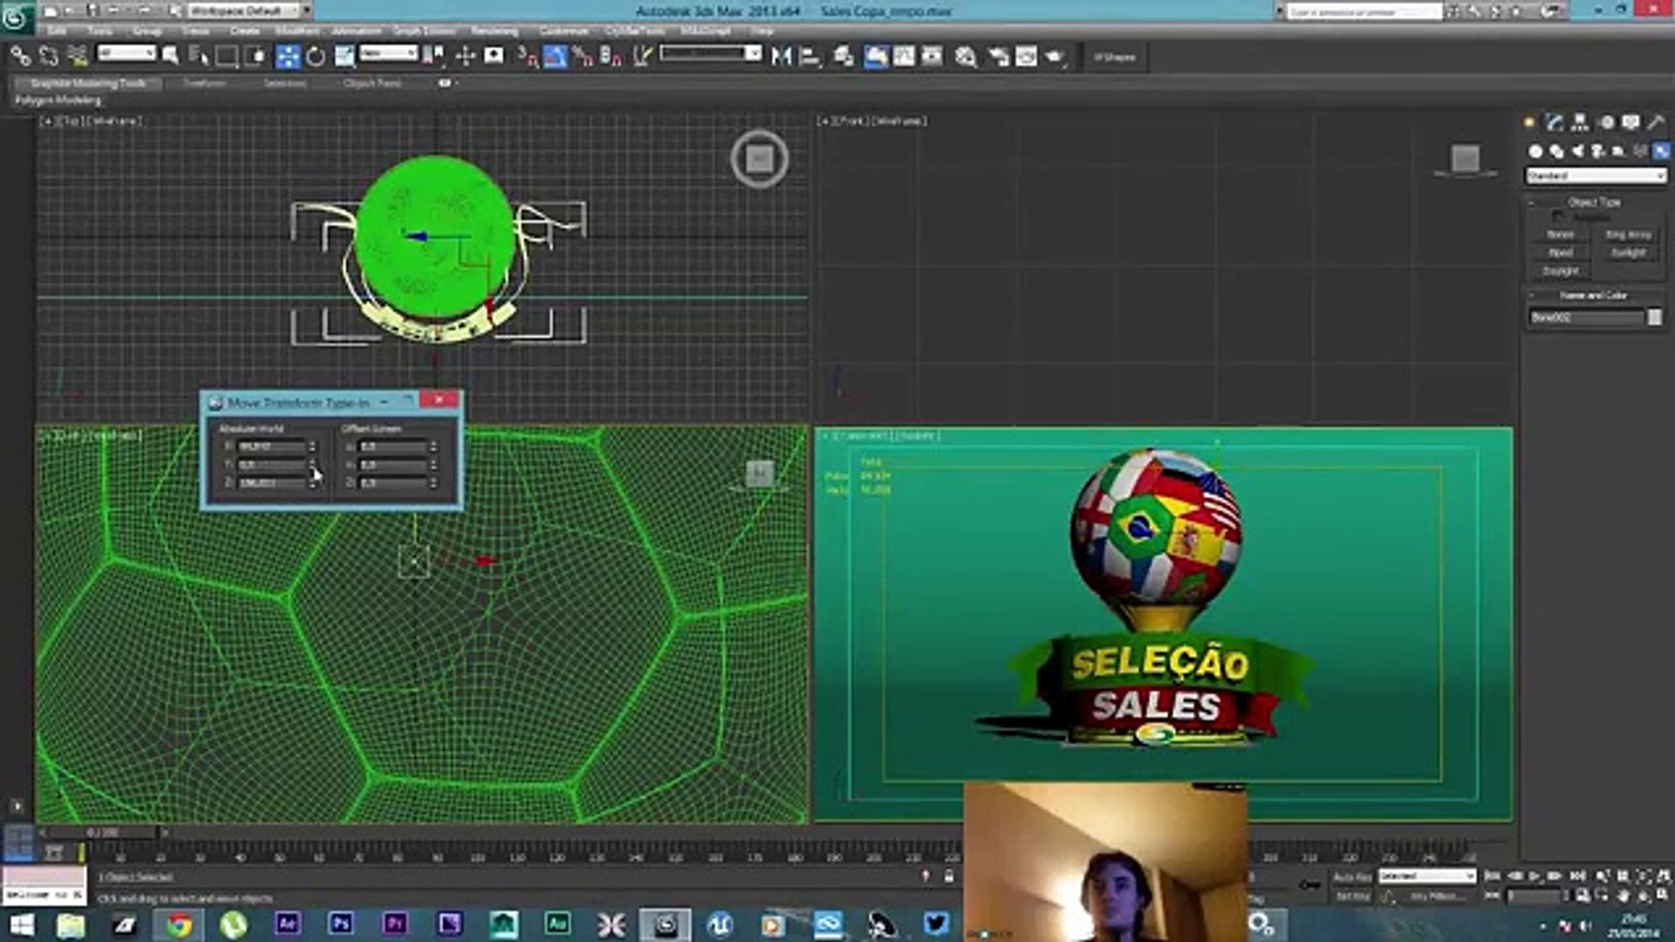Viewport: 1675px width, 942px height.
Task: Open the Select by Name dialog
Action: [x=199, y=57]
